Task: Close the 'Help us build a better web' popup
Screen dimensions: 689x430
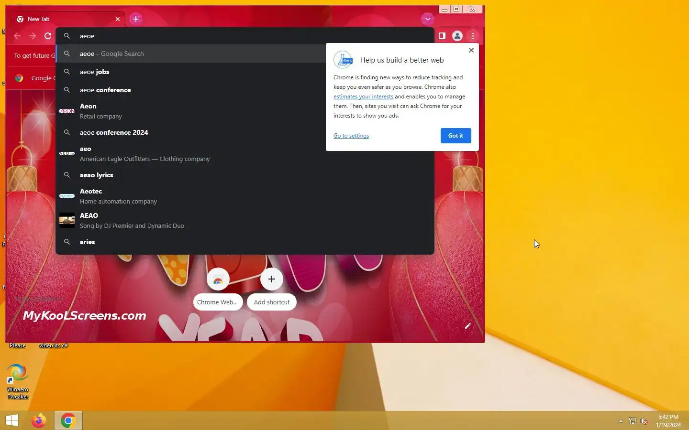Action: coord(471,50)
